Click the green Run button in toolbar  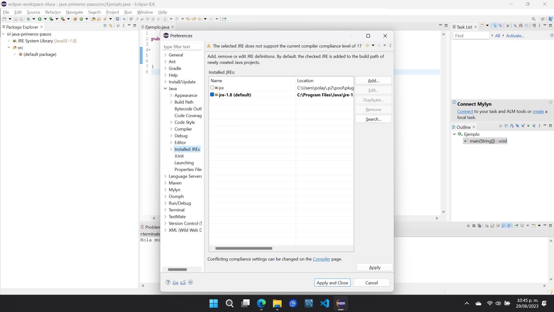tap(40, 19)
